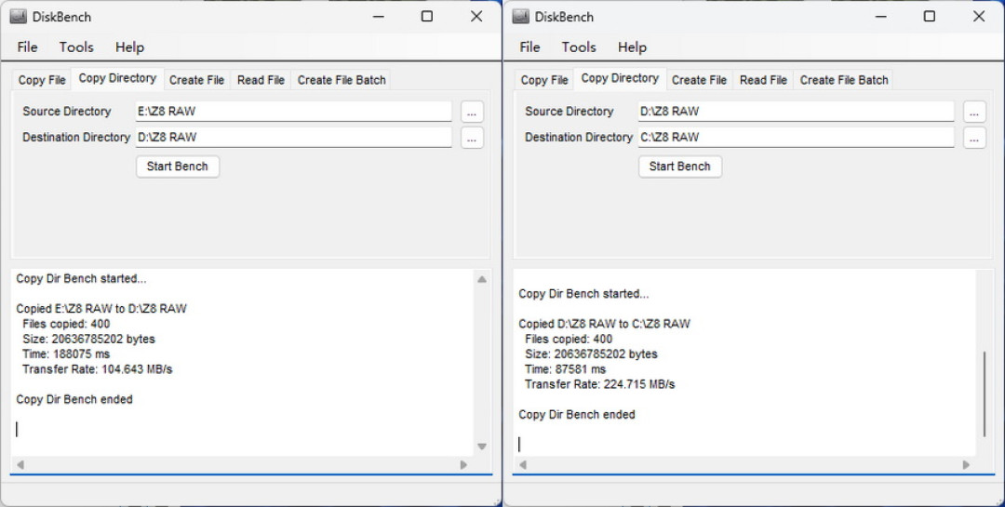Viewport: 1005px width, 507px height.
Task: Click 'Copy Dir Bench ended' in right log
Action: click(577, 415)
